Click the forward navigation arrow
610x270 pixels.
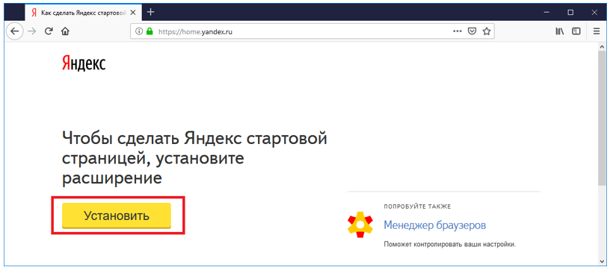click(32, 32)
